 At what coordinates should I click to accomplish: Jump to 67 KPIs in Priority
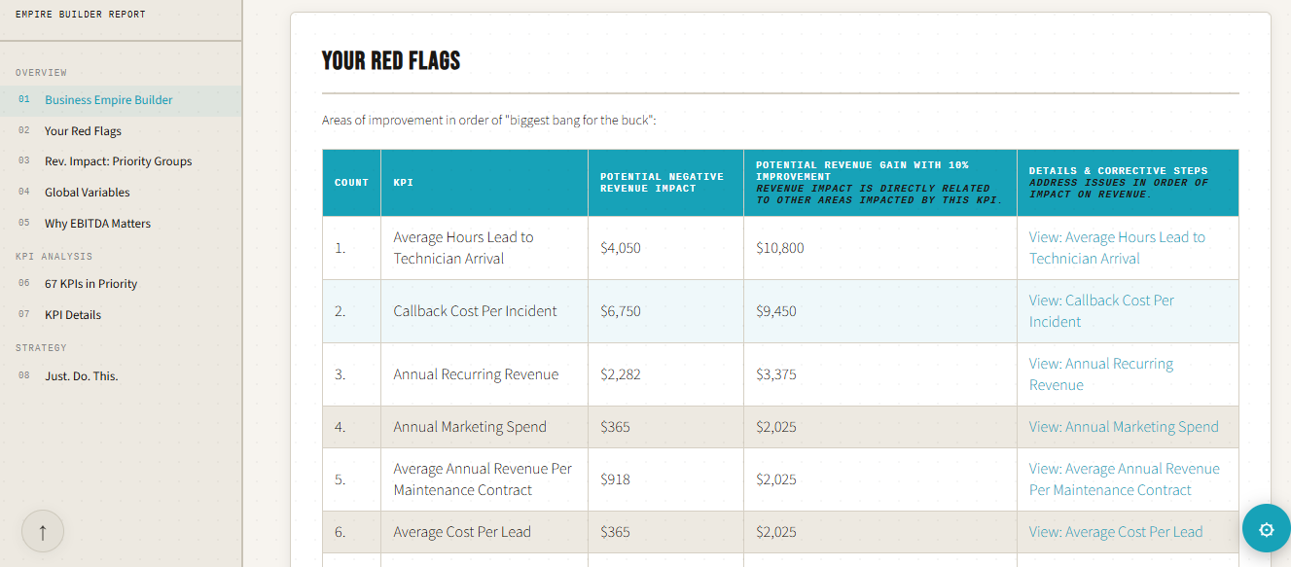tap(90, 284)
